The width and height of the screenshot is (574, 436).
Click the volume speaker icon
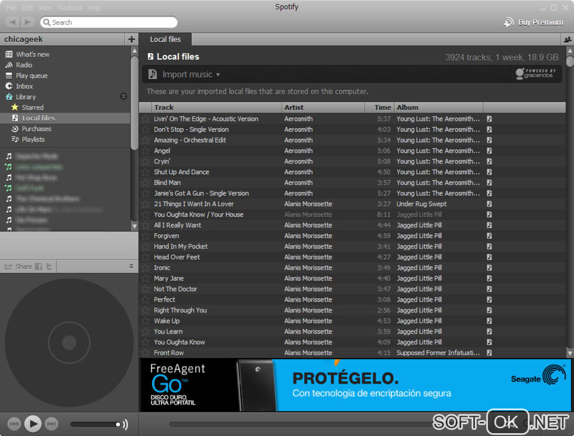(125, 424)
